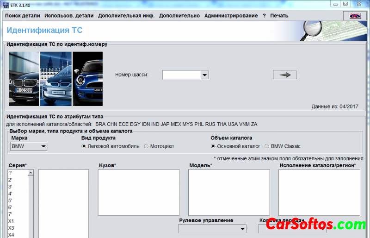Click the ETK app icon in title bar
370x238 pixels.
coord(6,4)
